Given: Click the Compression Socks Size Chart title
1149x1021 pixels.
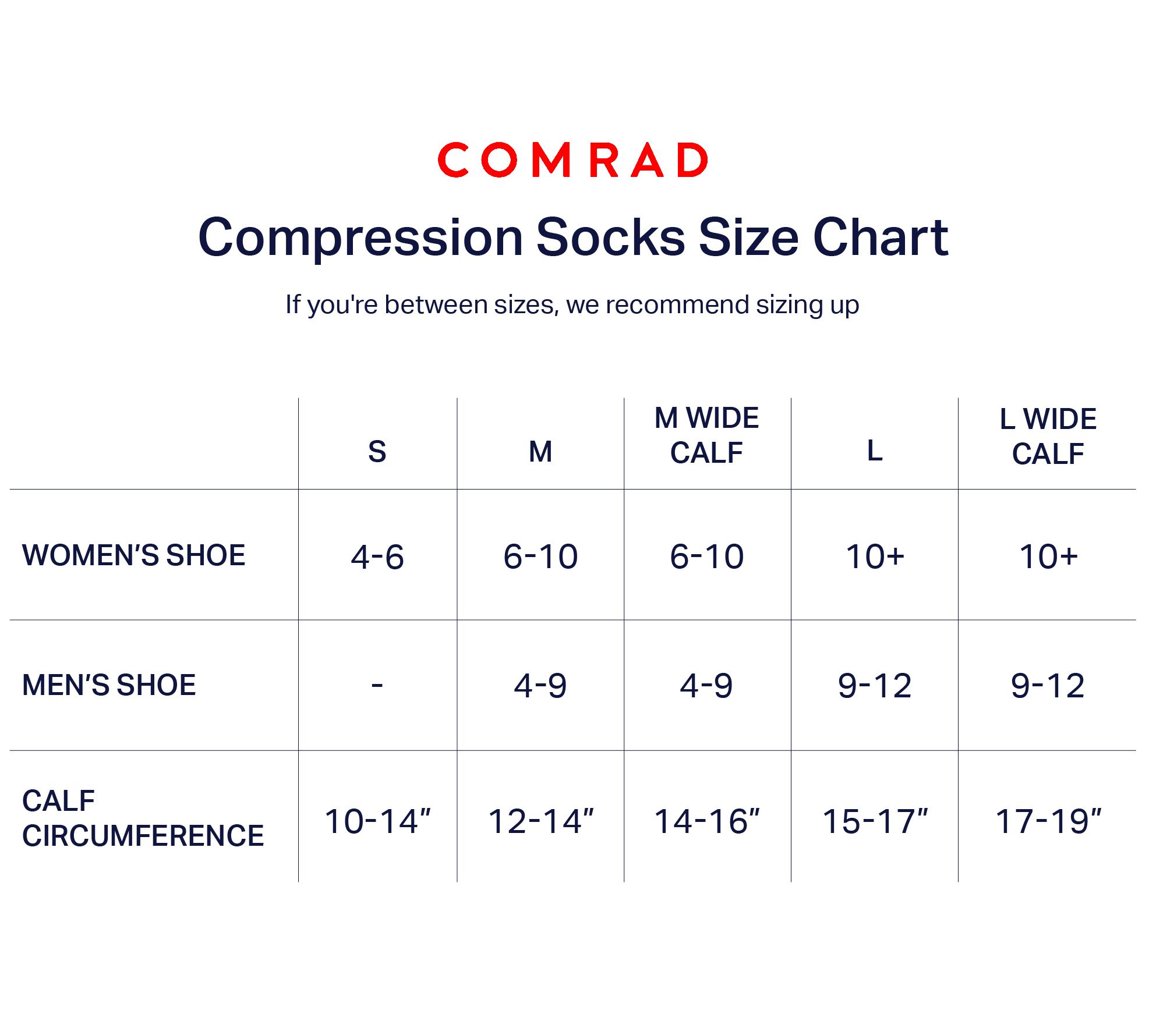Looking at the screenshot, I should [x=573, y=237].
